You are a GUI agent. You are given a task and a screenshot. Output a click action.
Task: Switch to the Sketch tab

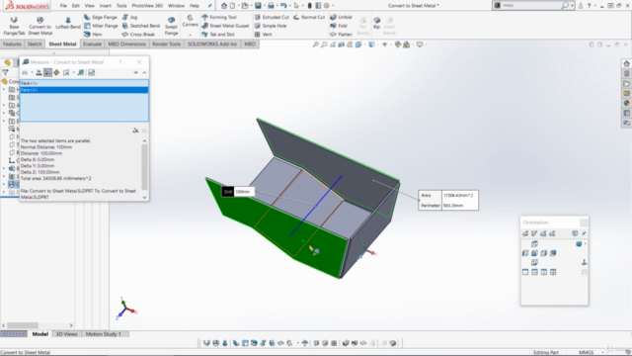pos(35,44)
